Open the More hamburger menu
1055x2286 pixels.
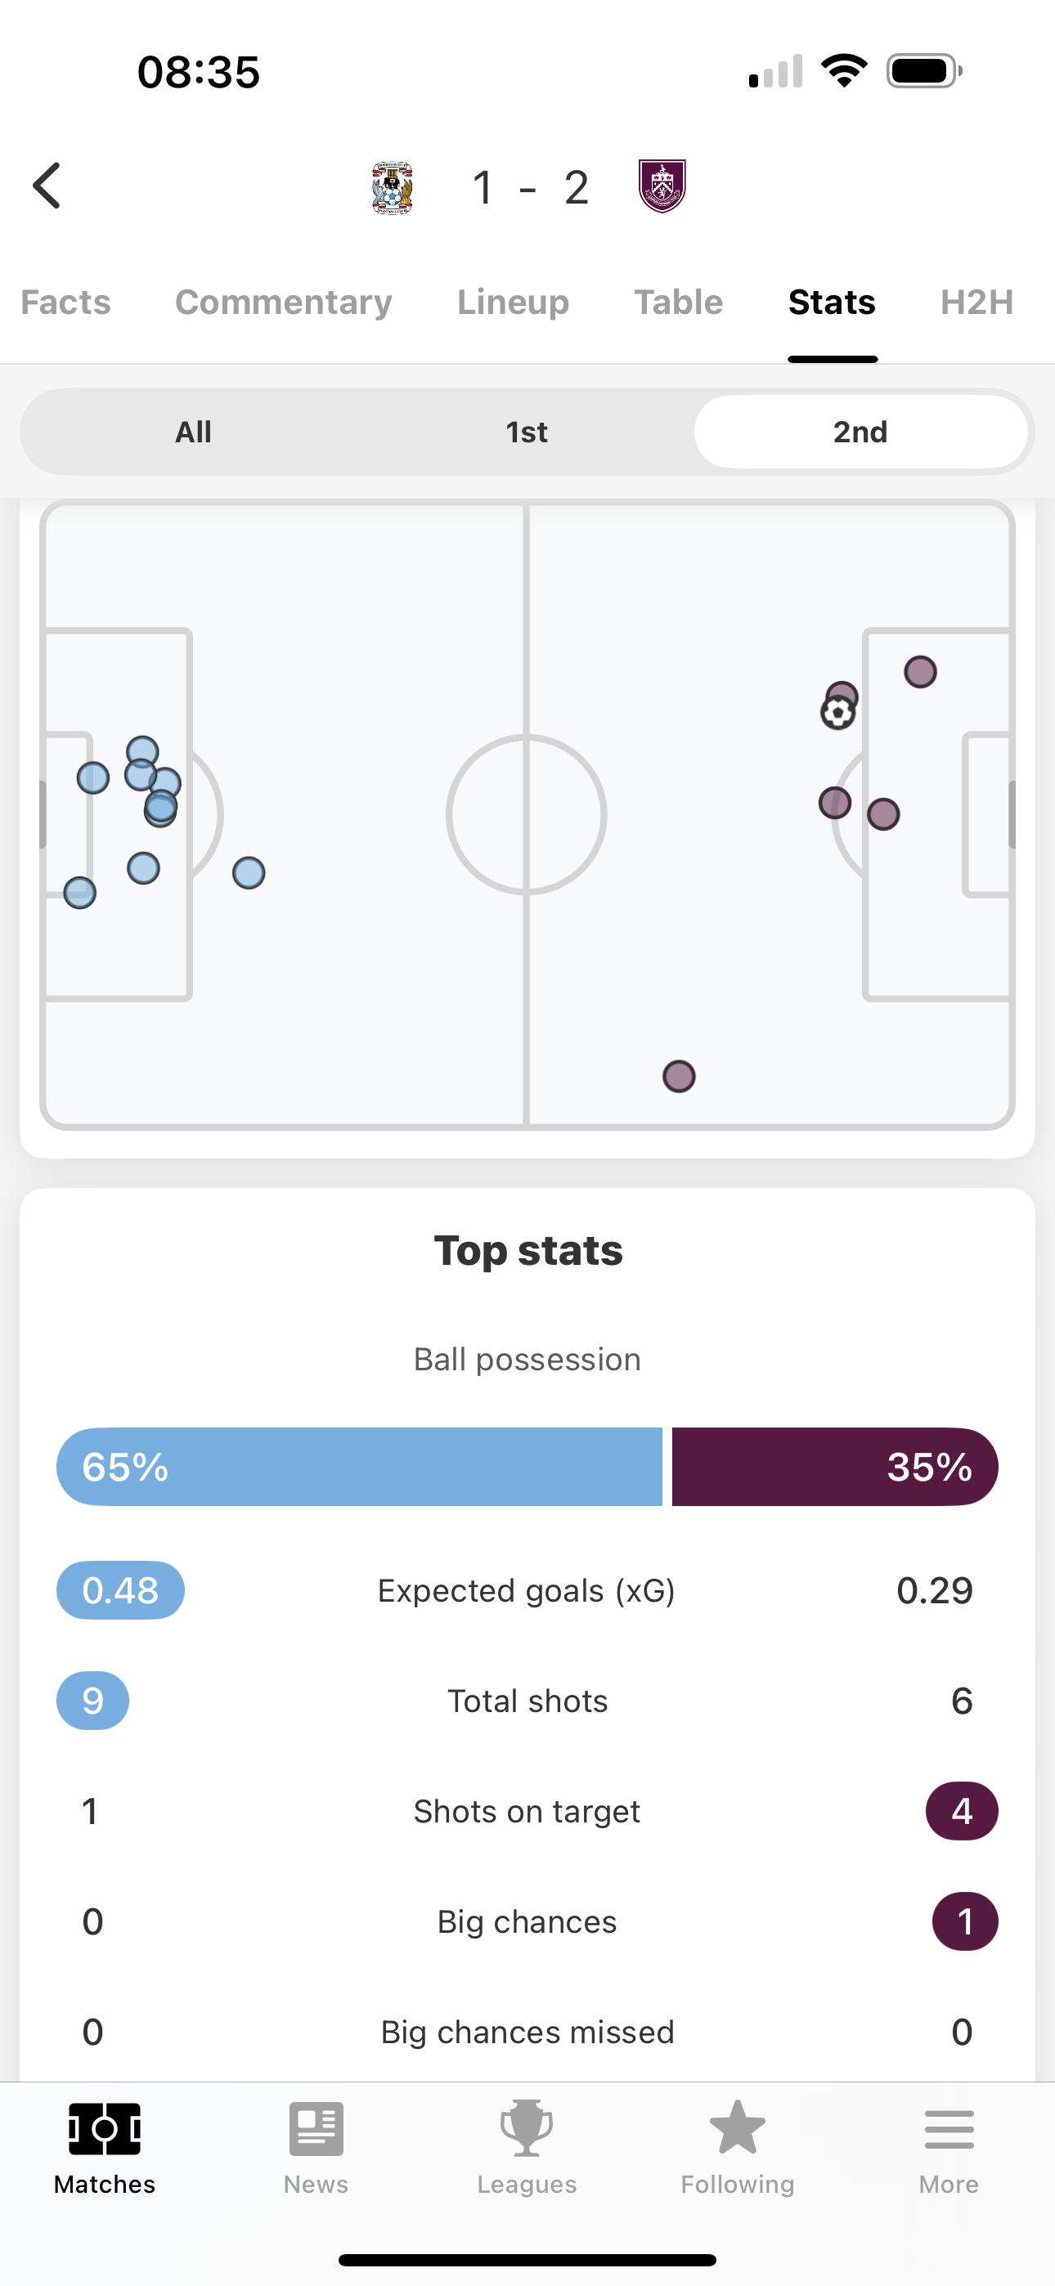pos(949,2130)
